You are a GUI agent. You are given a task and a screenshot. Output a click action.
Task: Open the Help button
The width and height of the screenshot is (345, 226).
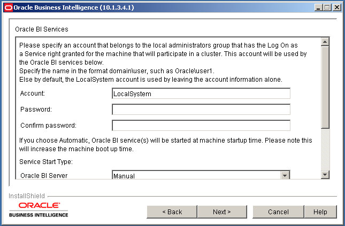pos(320,212)
